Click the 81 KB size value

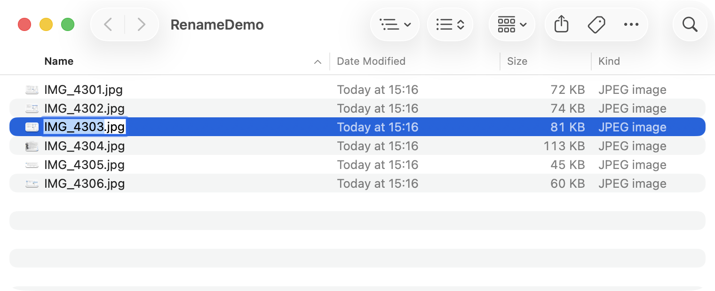(x=568, y=127)
